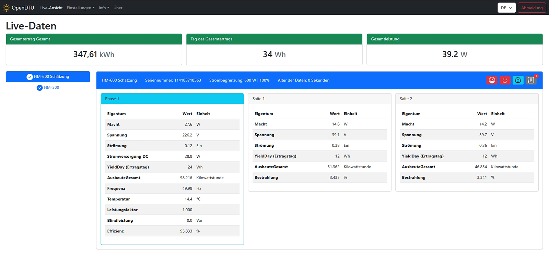Screen dimensions: 549x257
Task: Click Saite 1 Bestrahlung value 3.435
Action: point(335,178)
